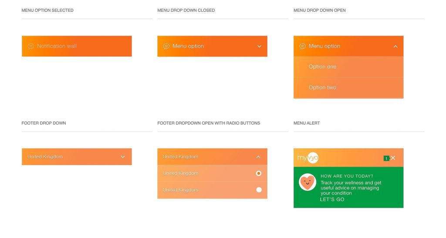Click the closed Menu option label text
Screen dimensions: 446x238
(x=188, y=46)
